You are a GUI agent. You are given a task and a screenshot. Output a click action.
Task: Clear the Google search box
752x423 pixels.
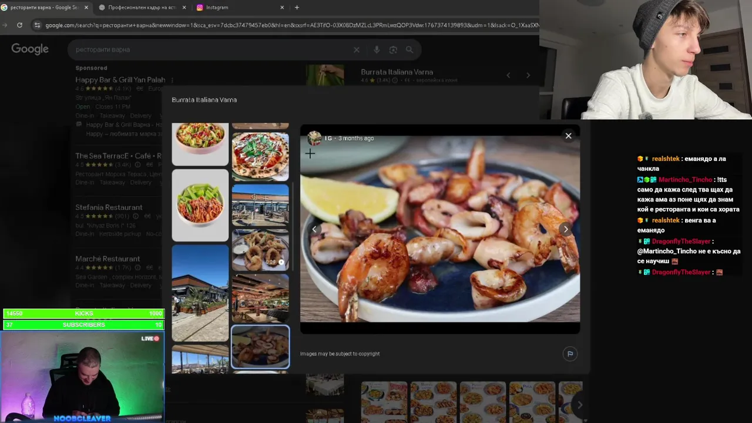click(x=356, y=50)
